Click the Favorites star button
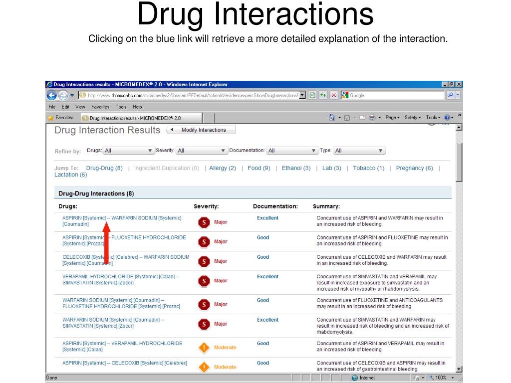This screenshot has width=511, height=383. [60, 118]
